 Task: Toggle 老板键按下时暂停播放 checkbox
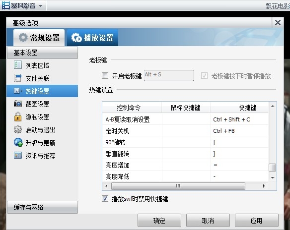(204, 76)
